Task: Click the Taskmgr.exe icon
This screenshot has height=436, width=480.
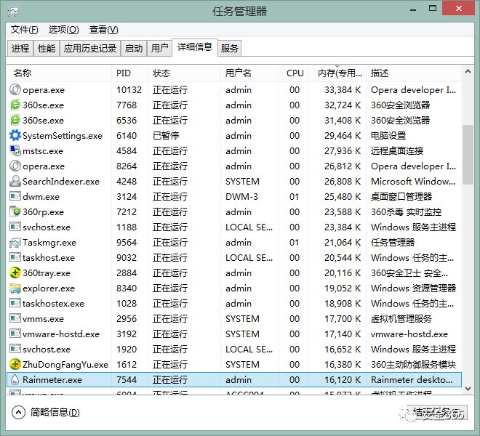Action: coord(15,242)
